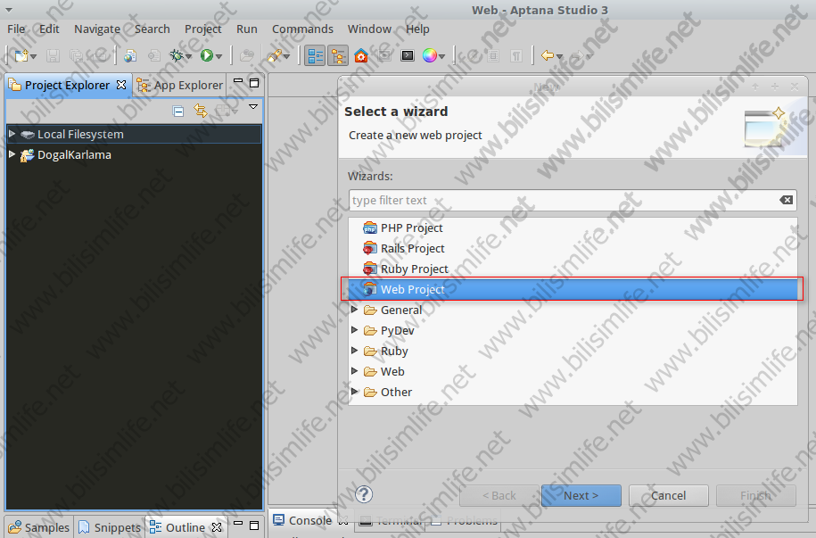Click the Cancel button

pyautogui.click(x=668, y=495)
